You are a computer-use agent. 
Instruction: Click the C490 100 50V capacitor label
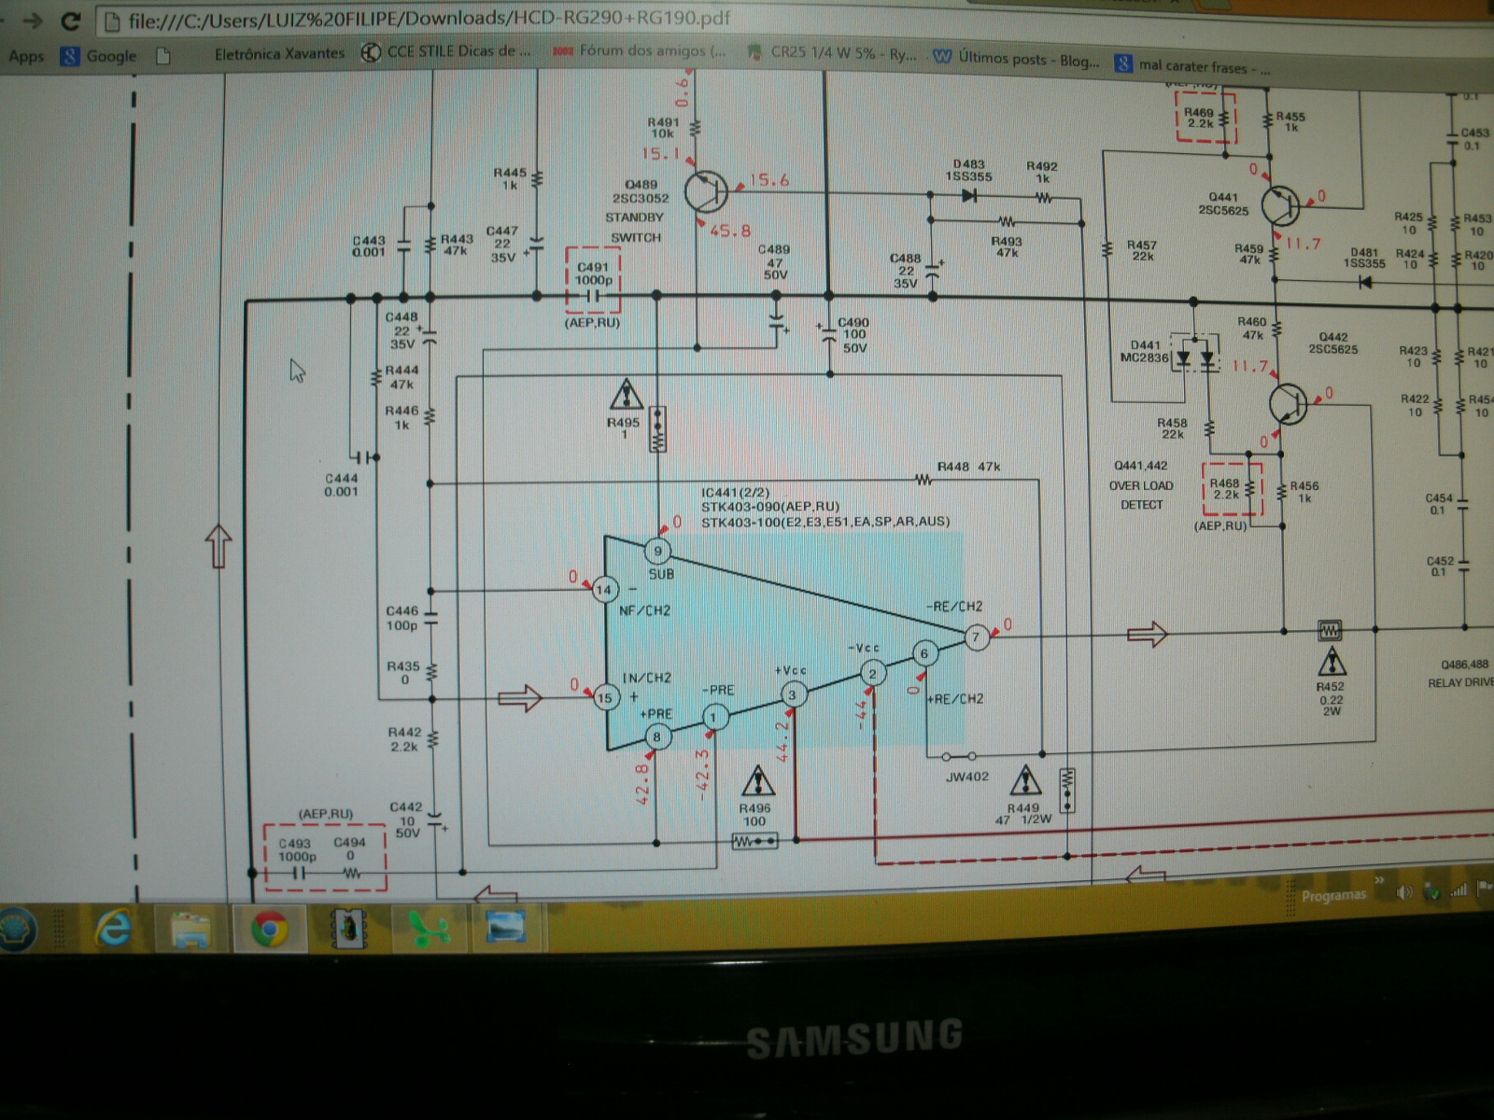pos(853,335)
